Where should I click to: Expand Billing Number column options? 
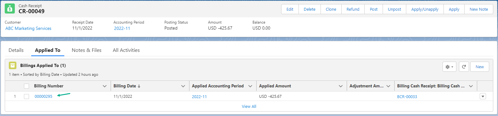point(105,86)
